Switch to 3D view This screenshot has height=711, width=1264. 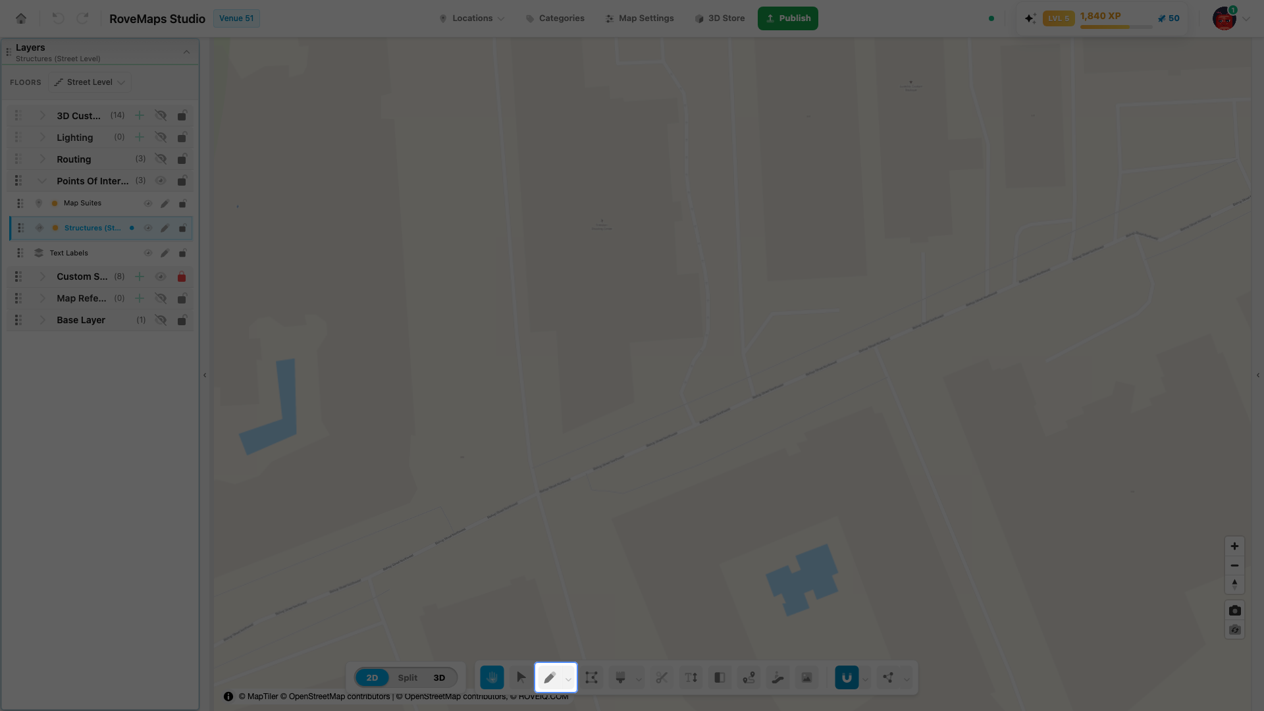pos(439,677)
